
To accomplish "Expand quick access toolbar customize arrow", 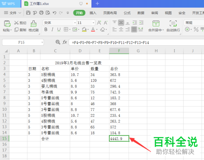I will click(x=68, y=13).
